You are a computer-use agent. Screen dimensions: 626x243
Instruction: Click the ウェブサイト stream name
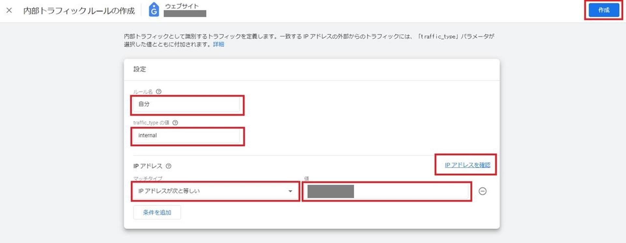point(182,6)
